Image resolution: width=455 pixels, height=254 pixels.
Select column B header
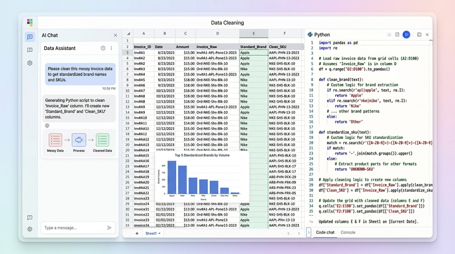pyautogui.click(x=164, y=34)
